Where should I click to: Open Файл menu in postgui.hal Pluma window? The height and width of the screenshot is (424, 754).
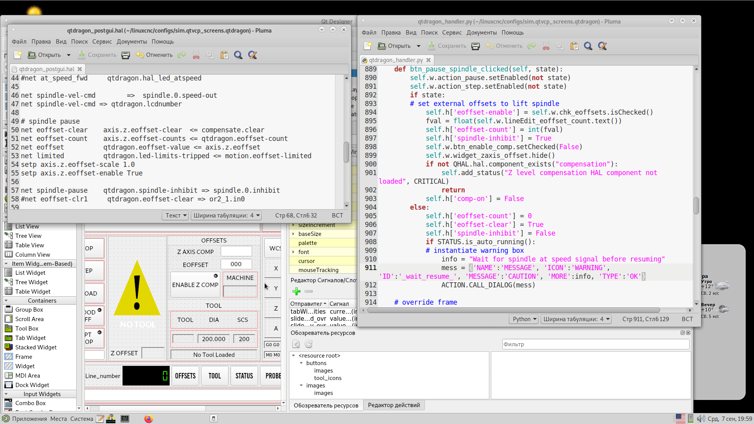tap(19, 42)
